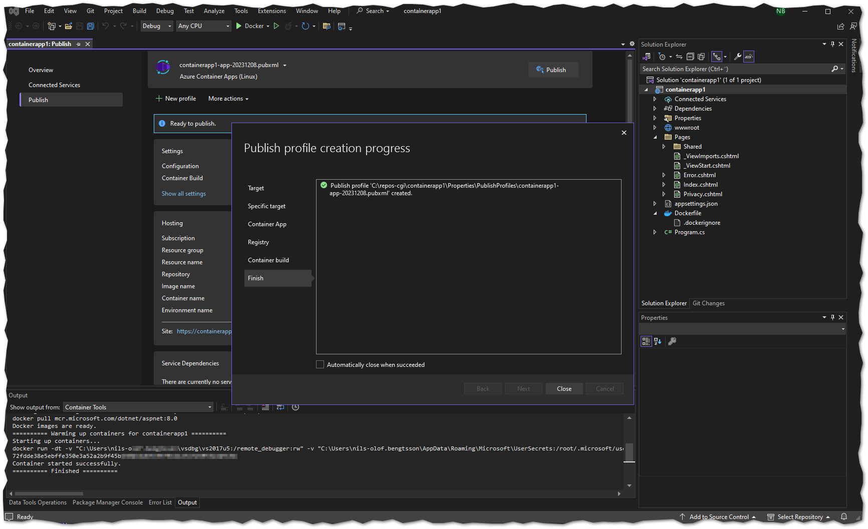
Task: Click the Categorized icon in Properties panel
Action: pos(646,341)
